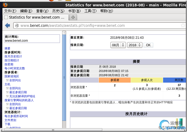Open 最近参观日期 under 搜索引擎网站的机器人
The image size is (187, 132).
click(x=18, y=108)
